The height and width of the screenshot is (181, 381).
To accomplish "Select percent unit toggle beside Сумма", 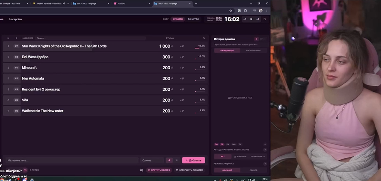I will (x=176, y=160).
